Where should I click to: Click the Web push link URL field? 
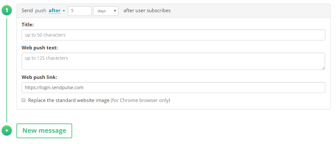point(173,88)
